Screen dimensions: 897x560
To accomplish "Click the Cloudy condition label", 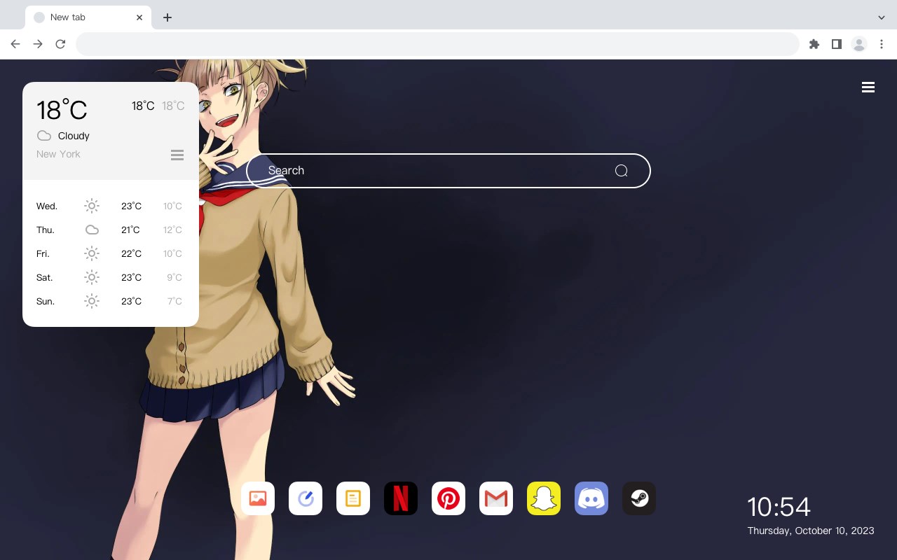I will [x=74, y=136].
